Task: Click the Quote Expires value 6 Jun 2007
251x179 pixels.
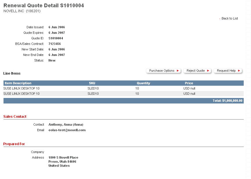Action: coord(57,33)
